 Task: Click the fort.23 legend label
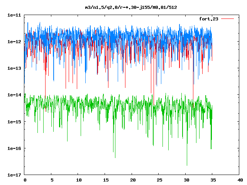pos(208,19)
